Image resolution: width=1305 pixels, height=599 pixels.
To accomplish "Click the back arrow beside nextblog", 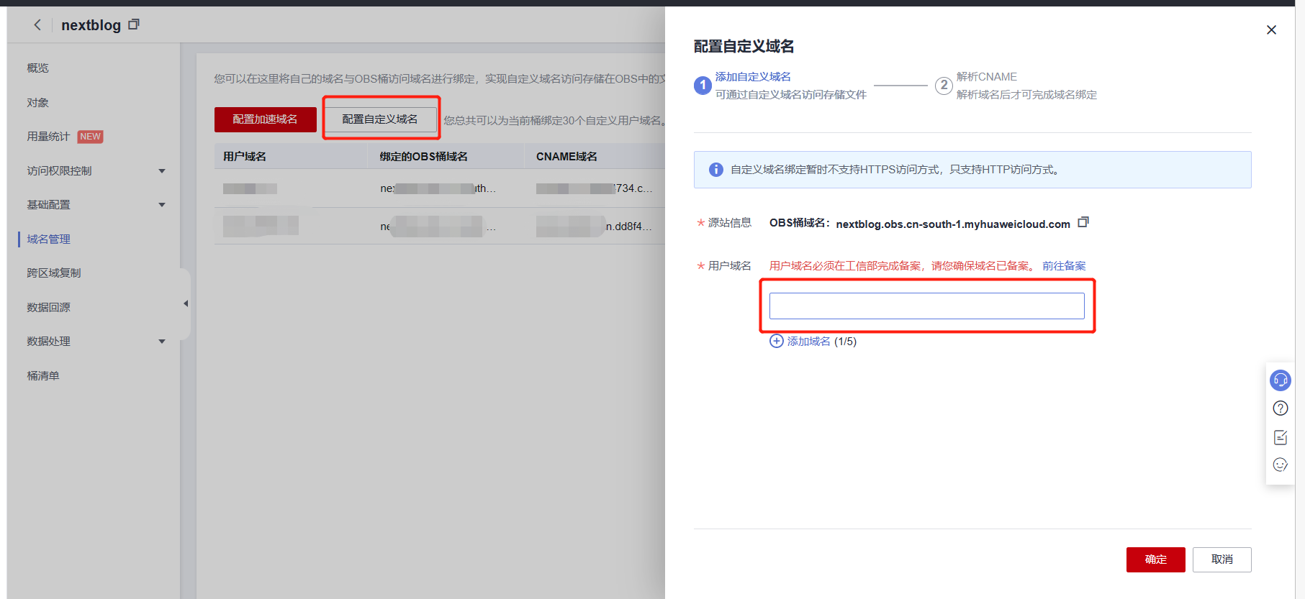I will click(37, 25).
